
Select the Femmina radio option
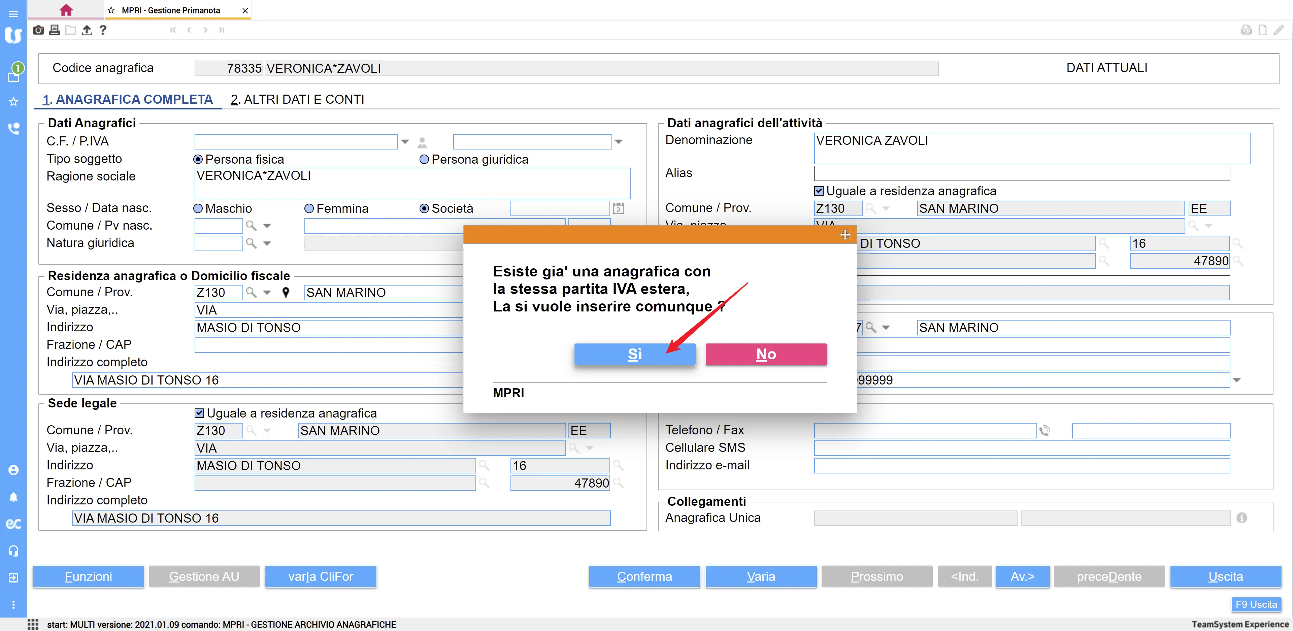point(309,208)
